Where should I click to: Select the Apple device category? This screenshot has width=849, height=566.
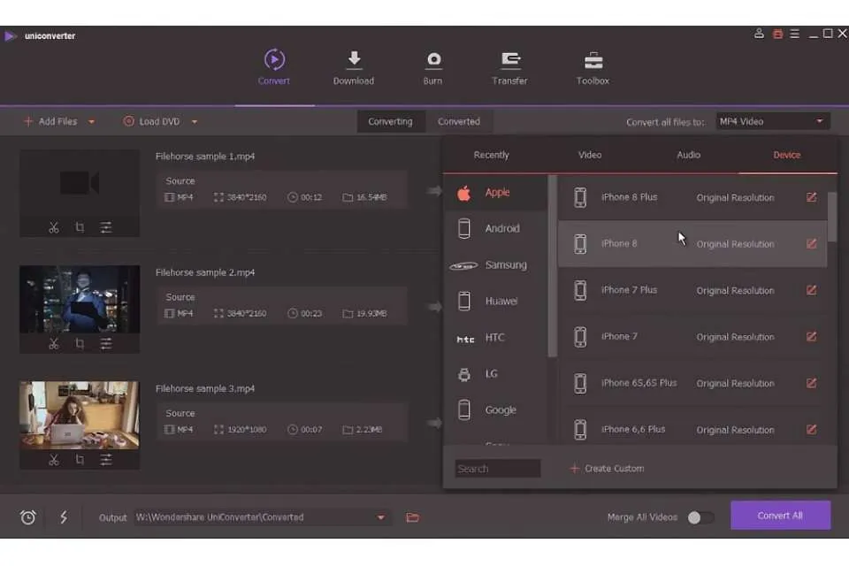[x=496, y=193]
